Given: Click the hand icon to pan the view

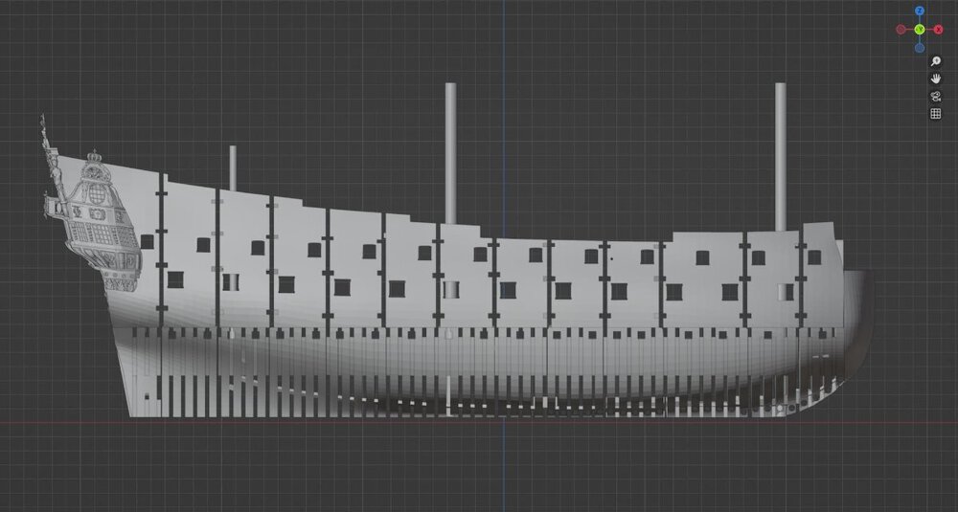Looking at the screenshot, I should (x=935, y=78).
